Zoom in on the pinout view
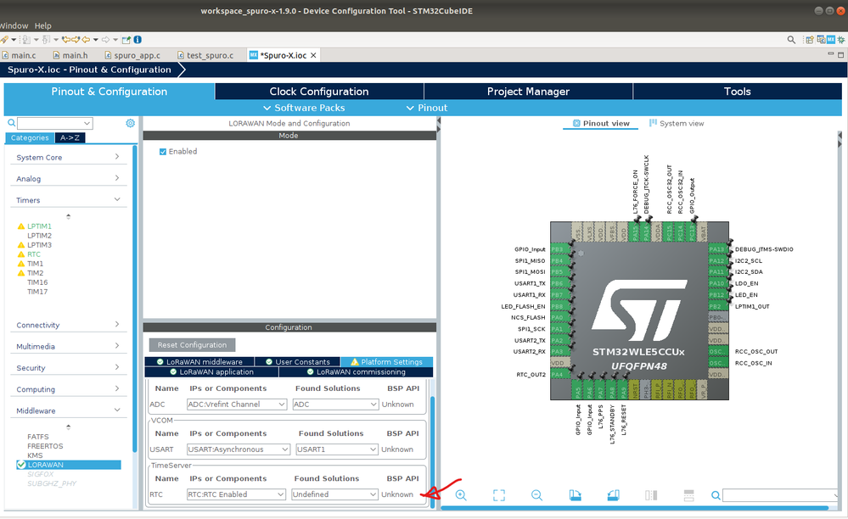This screenshot has height=519, width=848. click(461, 494)
